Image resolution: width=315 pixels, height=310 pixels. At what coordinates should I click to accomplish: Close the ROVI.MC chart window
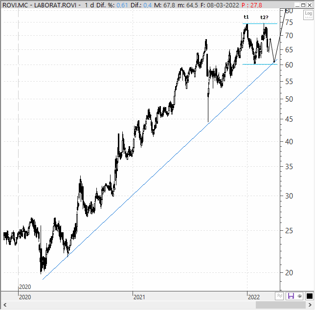[310, 5]
